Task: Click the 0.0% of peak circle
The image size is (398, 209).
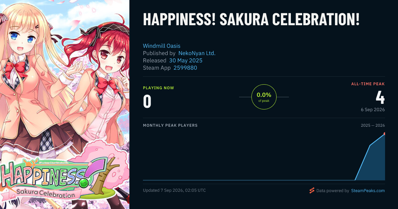Action: click(264, 97)
